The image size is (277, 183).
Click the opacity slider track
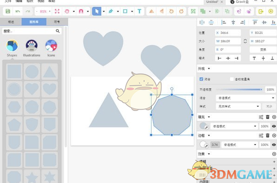point(239,90)
